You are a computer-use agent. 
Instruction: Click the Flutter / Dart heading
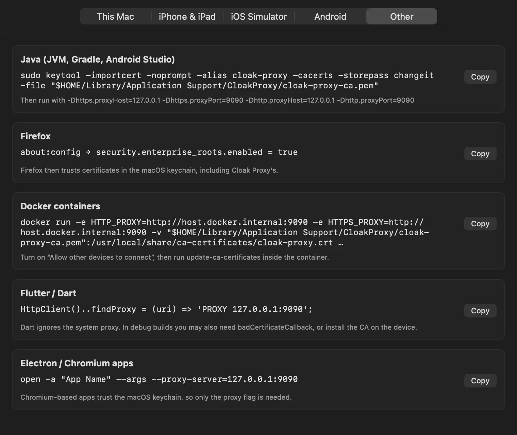click(x=48, y=293)
